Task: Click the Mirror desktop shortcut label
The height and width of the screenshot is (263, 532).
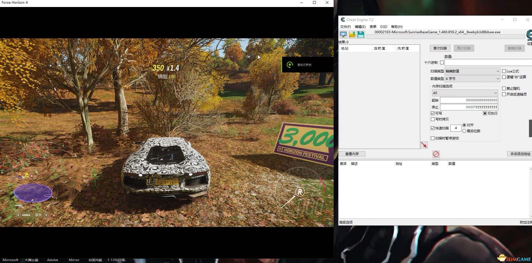Action: click(x=74, y=260)
